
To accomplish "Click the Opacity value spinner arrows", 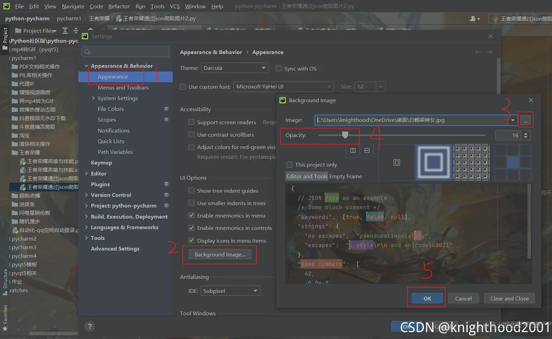I will click(526, 135).
